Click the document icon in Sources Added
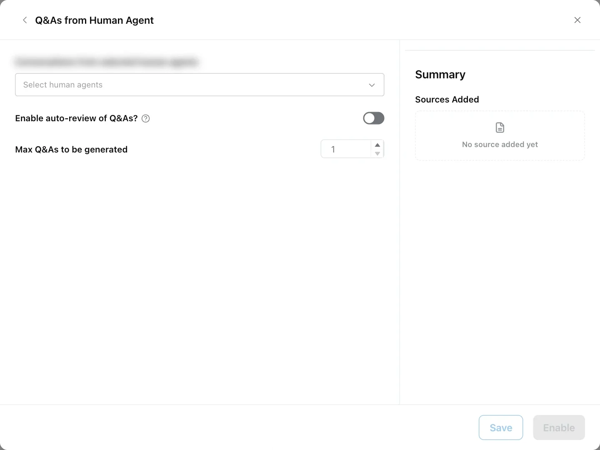This screenshot has width=600, height=450. point(500,127)
